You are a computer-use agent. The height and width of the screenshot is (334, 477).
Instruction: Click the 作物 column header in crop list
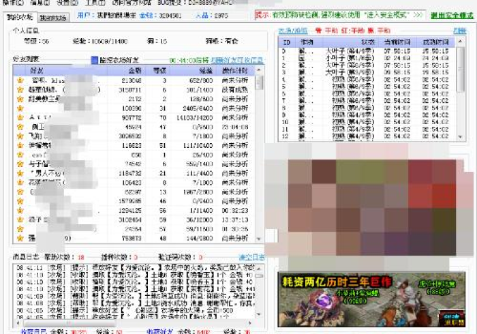[307, 42]
